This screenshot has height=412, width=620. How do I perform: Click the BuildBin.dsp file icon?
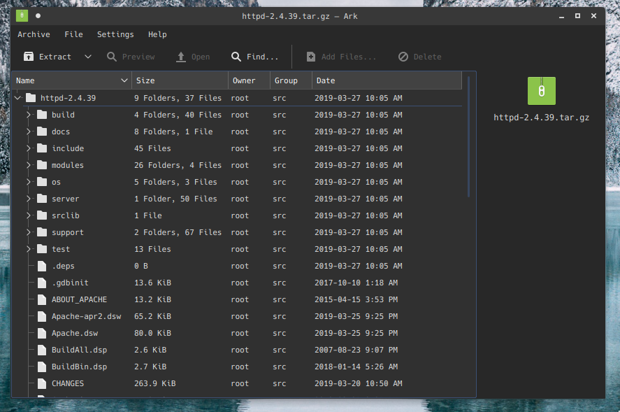(x=42, y=367)
